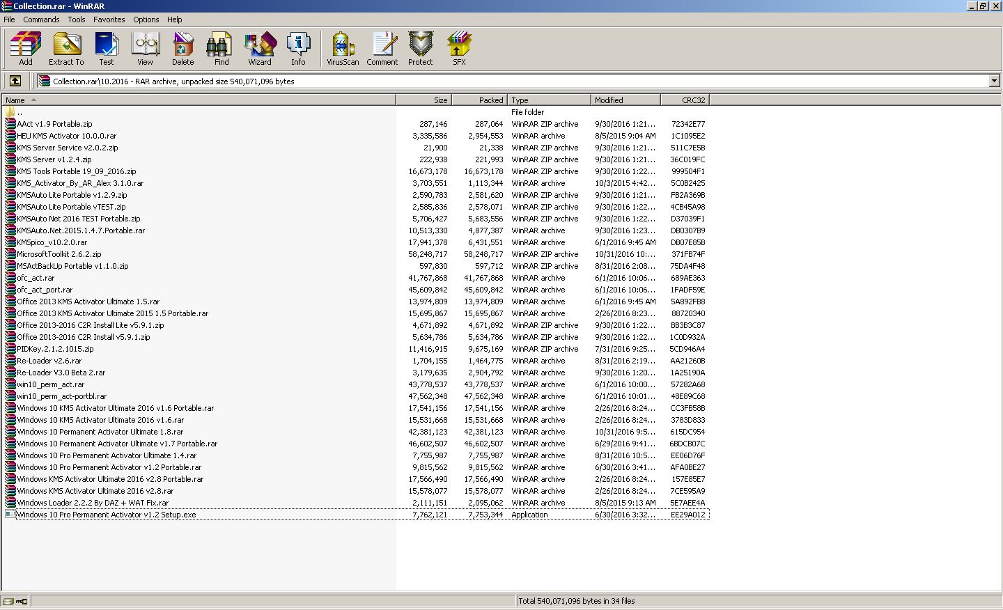
Task: Open the archive Comment tool
Action: [x=382, y=48]
